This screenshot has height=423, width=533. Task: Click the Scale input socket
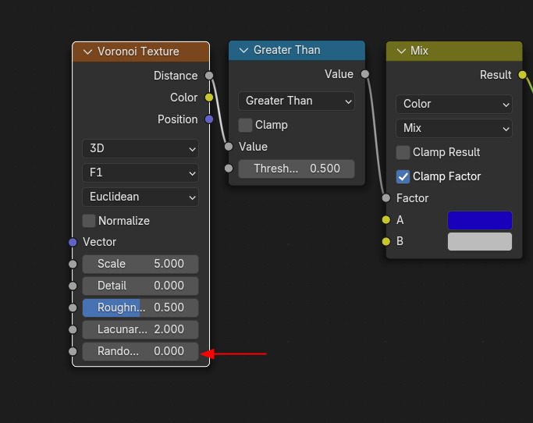coord(73,265)
